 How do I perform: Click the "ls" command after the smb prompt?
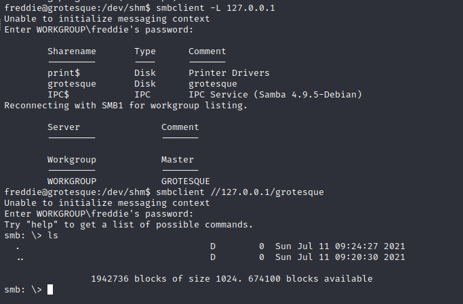click(x=53, y=236)
